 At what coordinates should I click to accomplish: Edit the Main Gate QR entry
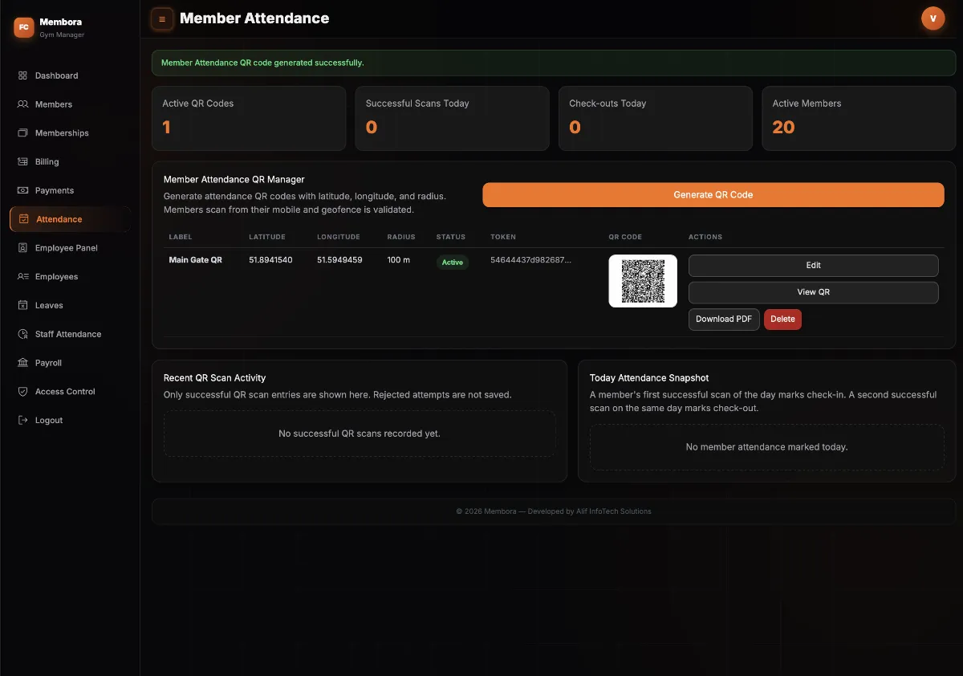pos(813,265)
